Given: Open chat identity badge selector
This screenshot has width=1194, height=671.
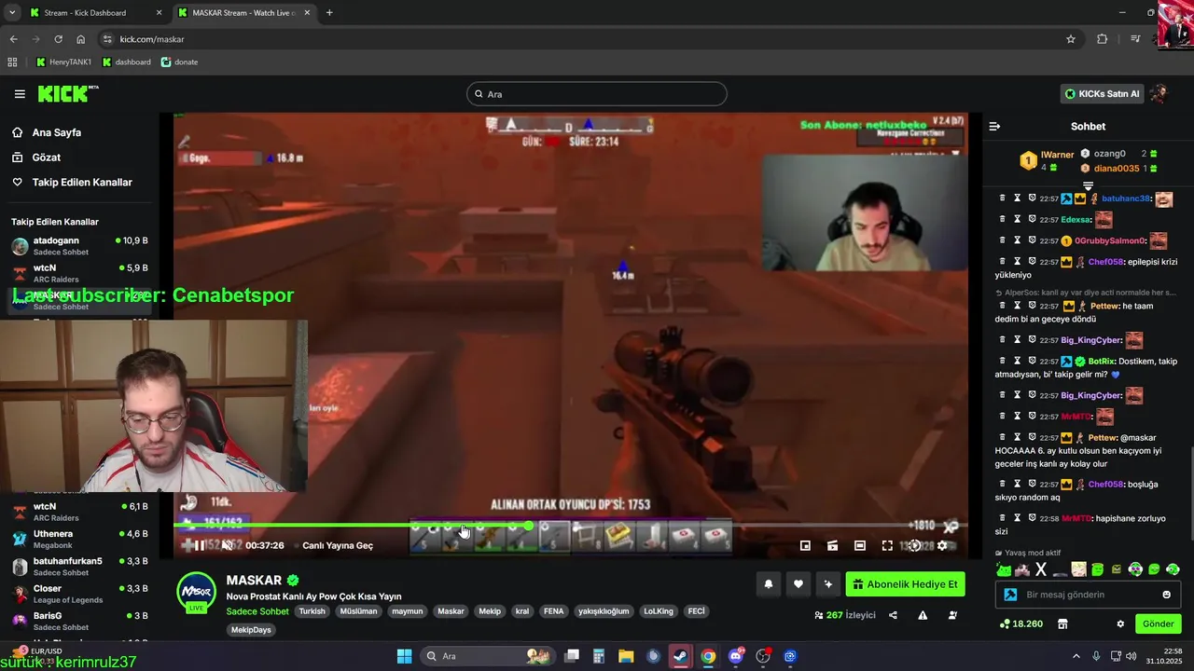Looking at the screenshot, I should coord(1010,595).
